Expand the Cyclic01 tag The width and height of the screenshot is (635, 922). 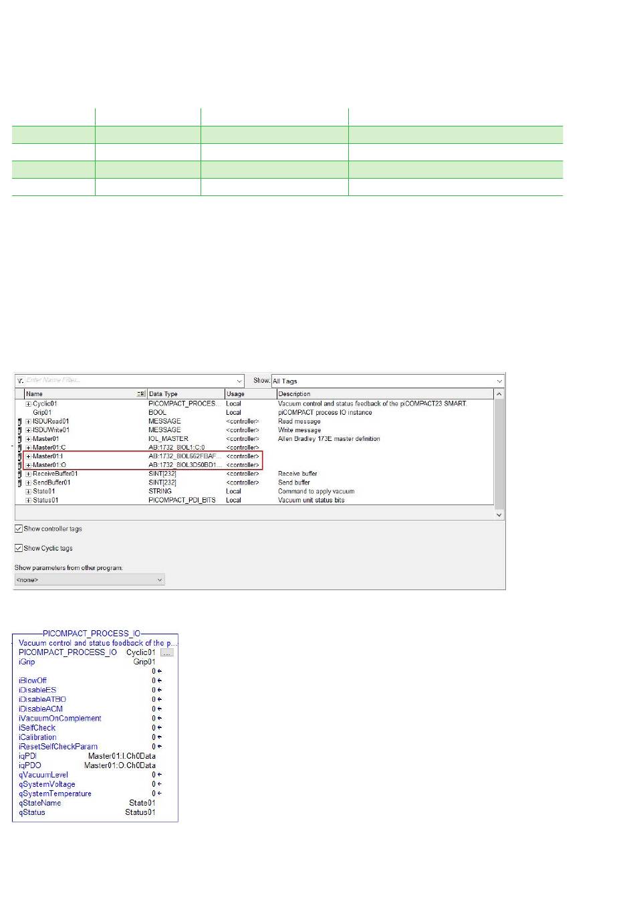[x=28, y=404]
